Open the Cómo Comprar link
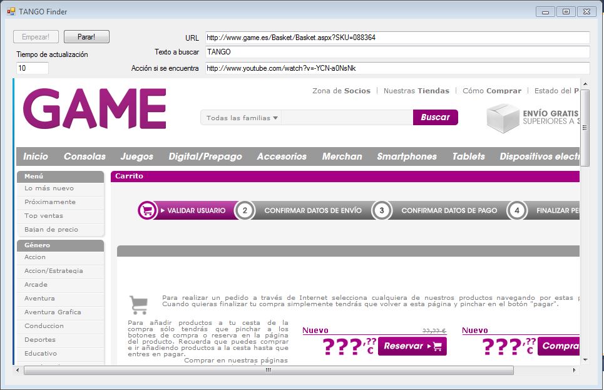This screenshot has height=390, width=604. [x=492, y=91]
